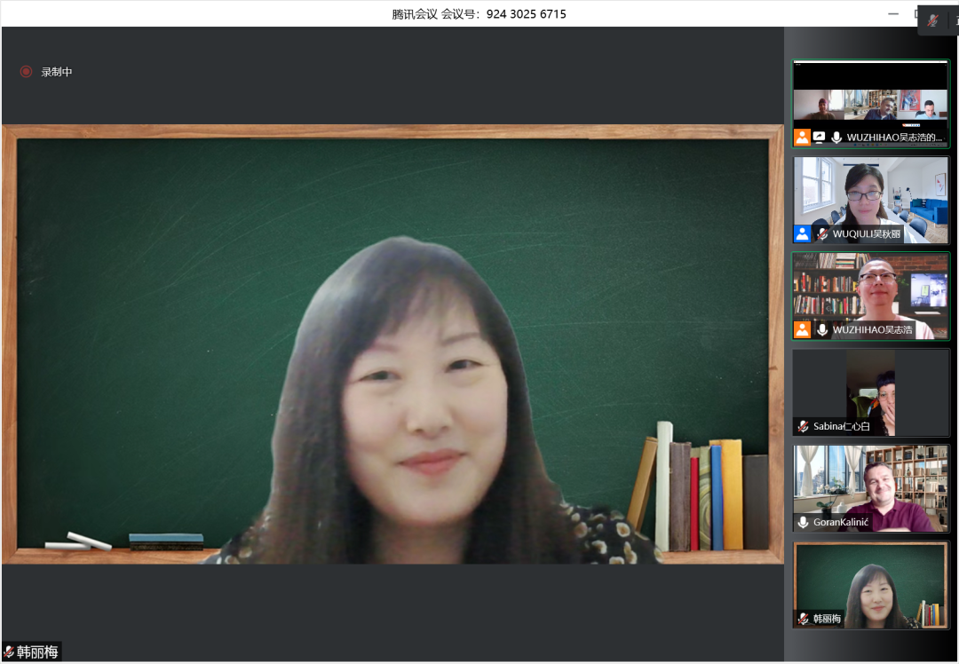Click WUQIULI's muted microphone icon
This screenshot has width=959, height=664.
click(x=822, y=234)
